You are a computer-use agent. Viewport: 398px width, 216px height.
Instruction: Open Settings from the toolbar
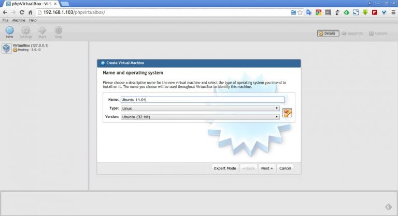25,32
